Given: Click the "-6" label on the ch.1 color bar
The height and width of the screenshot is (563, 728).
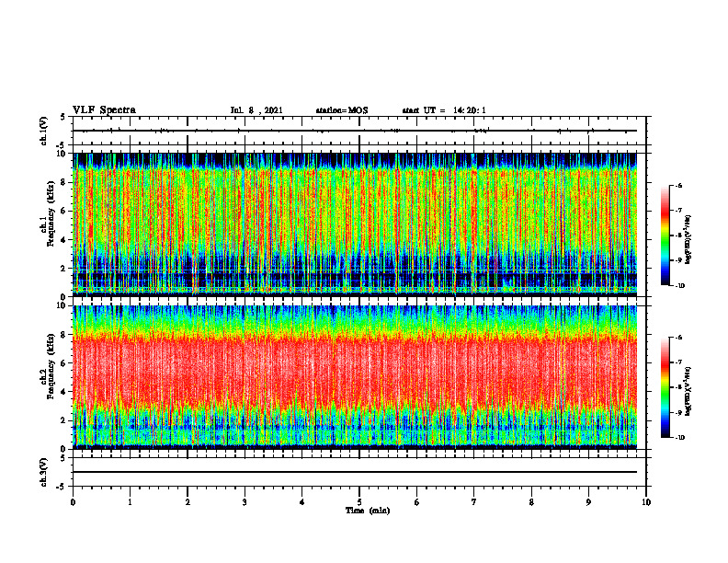Looking at the screenshot, I should click(x=679, y=185).
